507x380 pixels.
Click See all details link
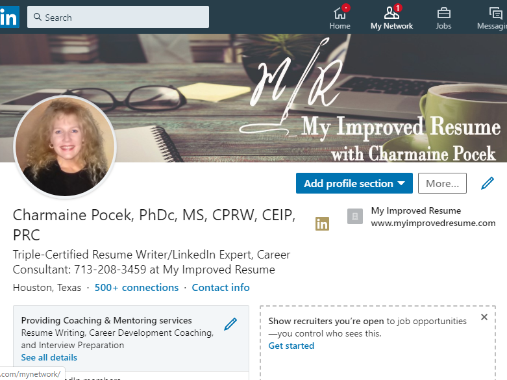point(49,357)
